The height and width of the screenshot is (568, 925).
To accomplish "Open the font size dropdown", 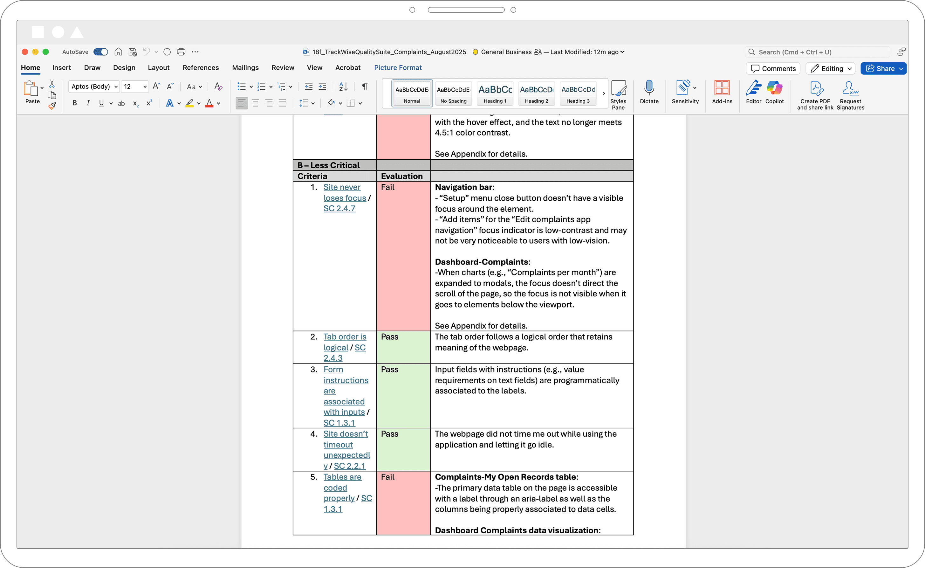I will tap(145, 87).
